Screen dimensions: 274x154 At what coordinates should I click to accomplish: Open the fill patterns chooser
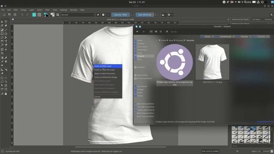click(x=39, y=15)
